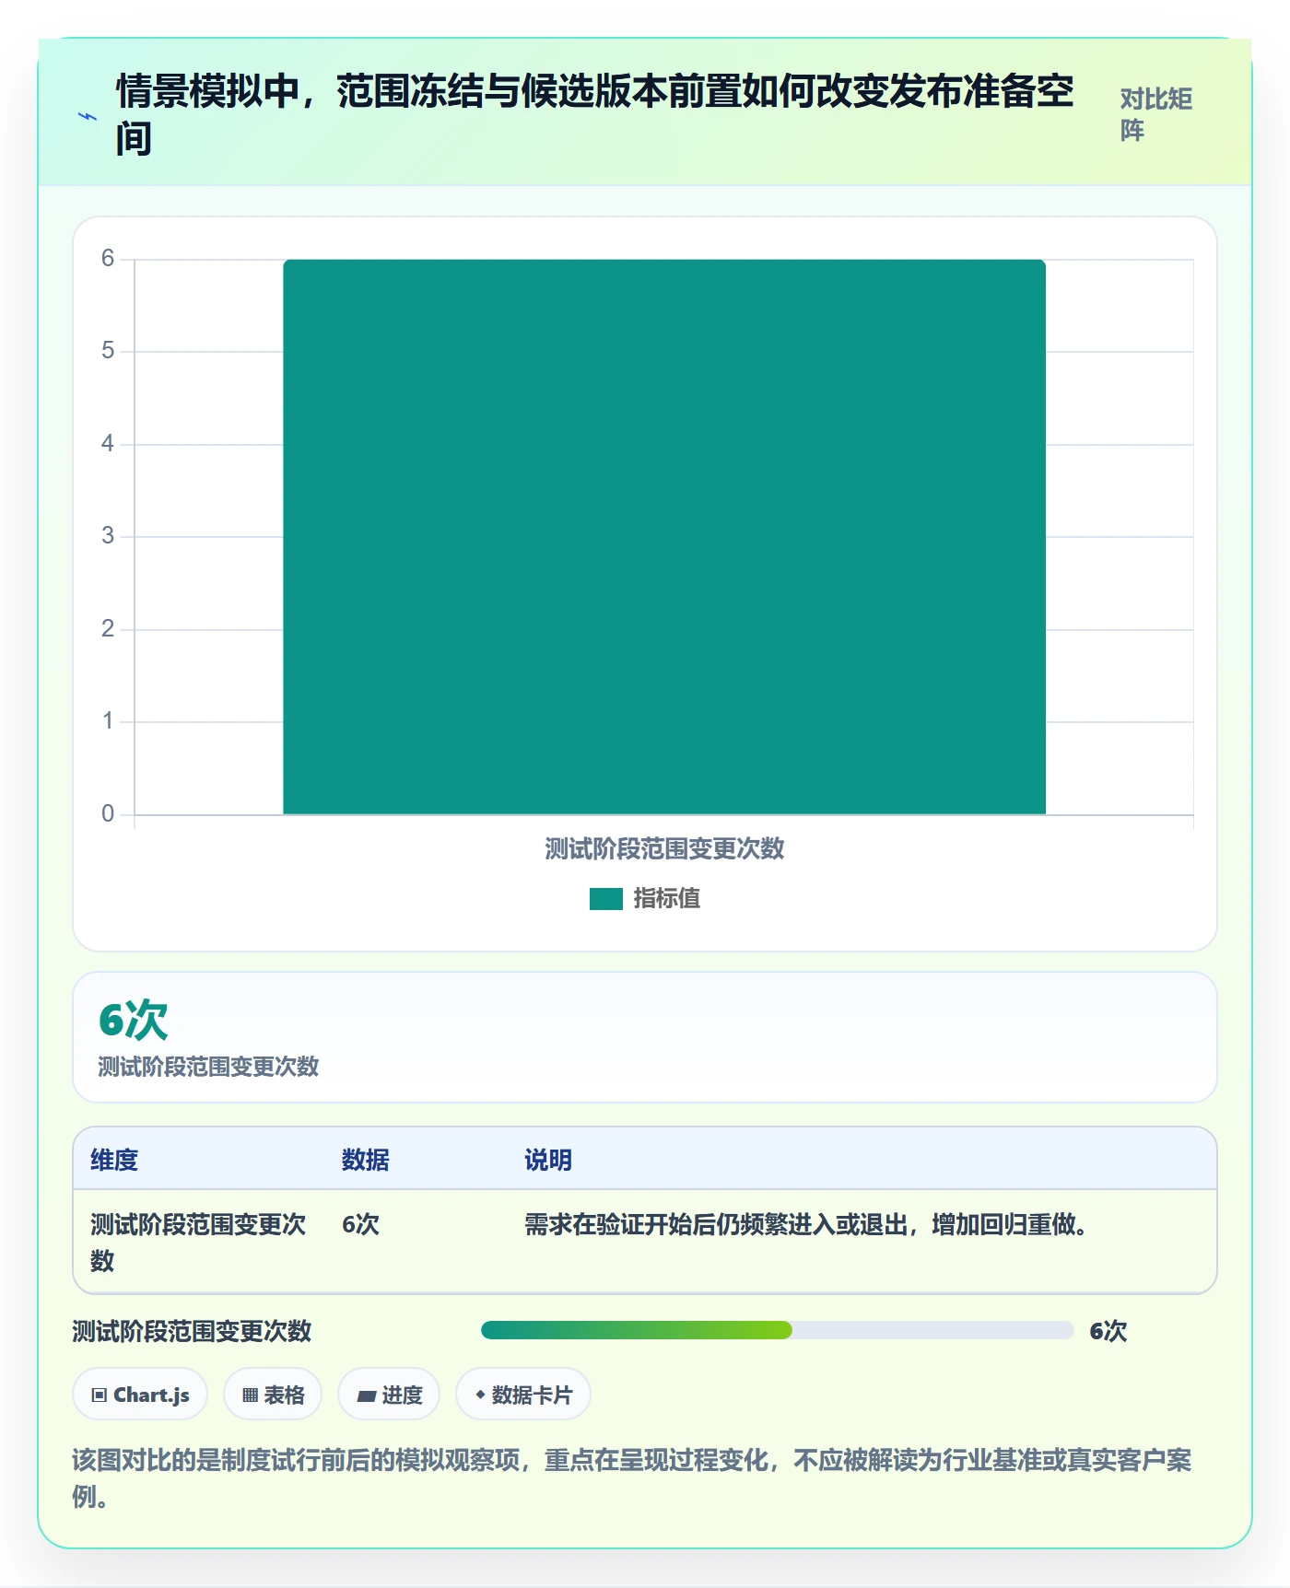Click the progress bar's label 测试阶段范围变更次数

192,1331
